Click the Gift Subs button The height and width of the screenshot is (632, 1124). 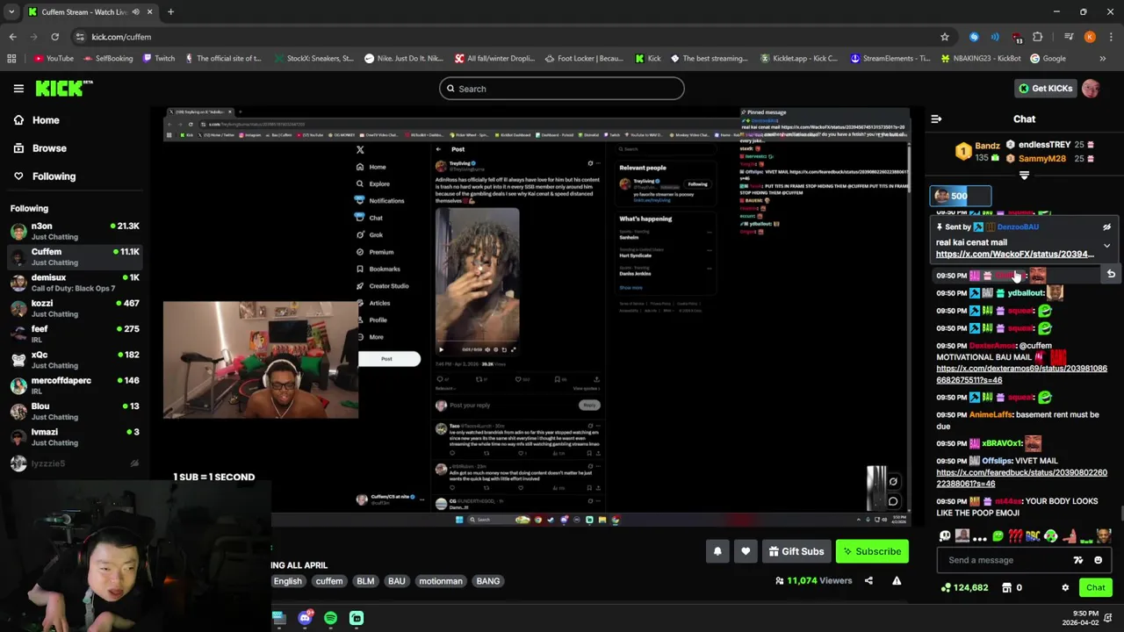pos(796,551)
